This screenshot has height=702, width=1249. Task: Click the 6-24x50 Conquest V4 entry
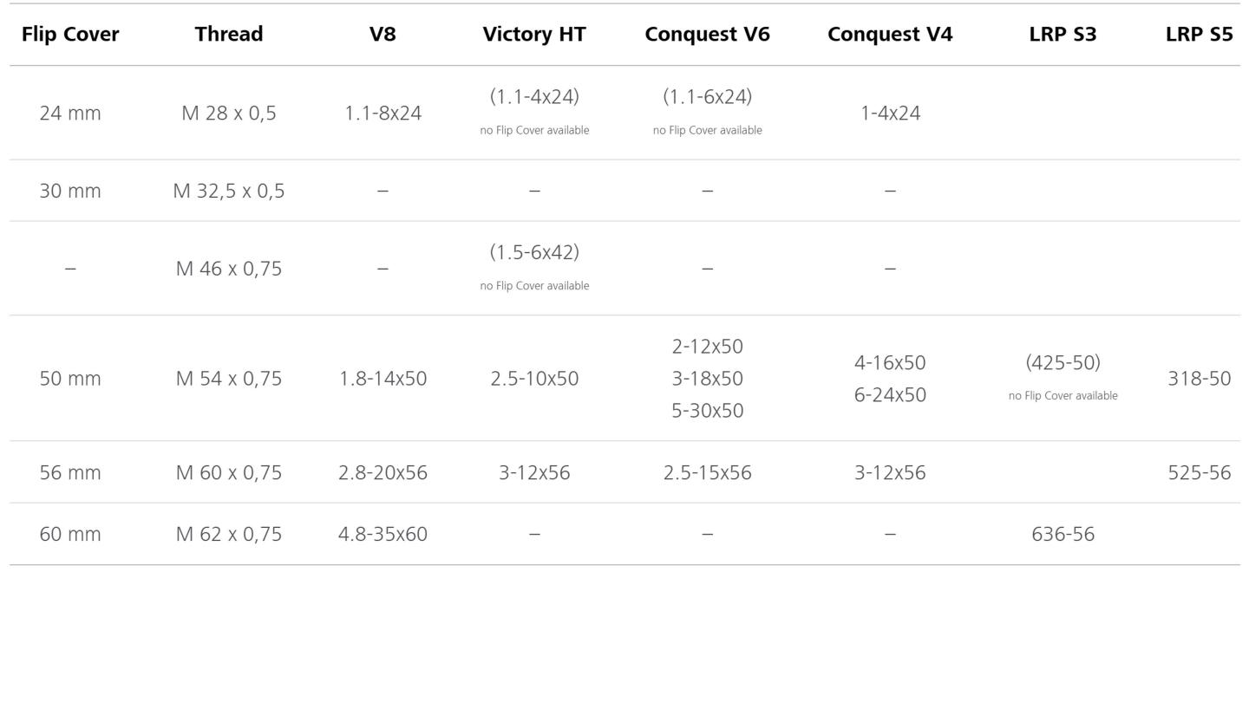(890, 395)
